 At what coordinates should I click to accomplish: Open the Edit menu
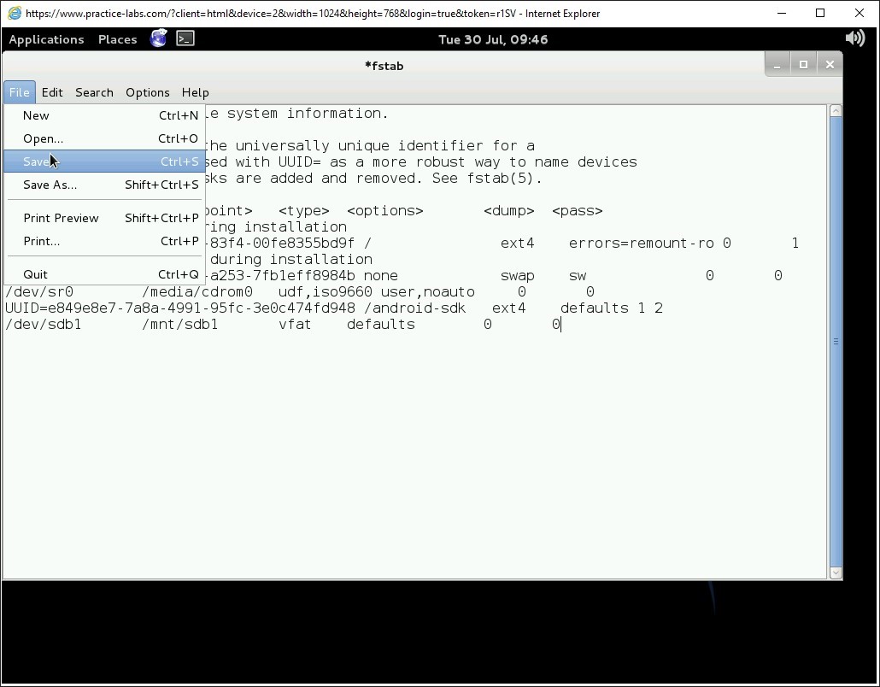(x=52, y=92)
